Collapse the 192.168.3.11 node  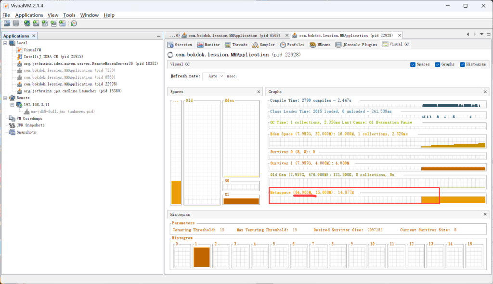(x=12, y=105)
